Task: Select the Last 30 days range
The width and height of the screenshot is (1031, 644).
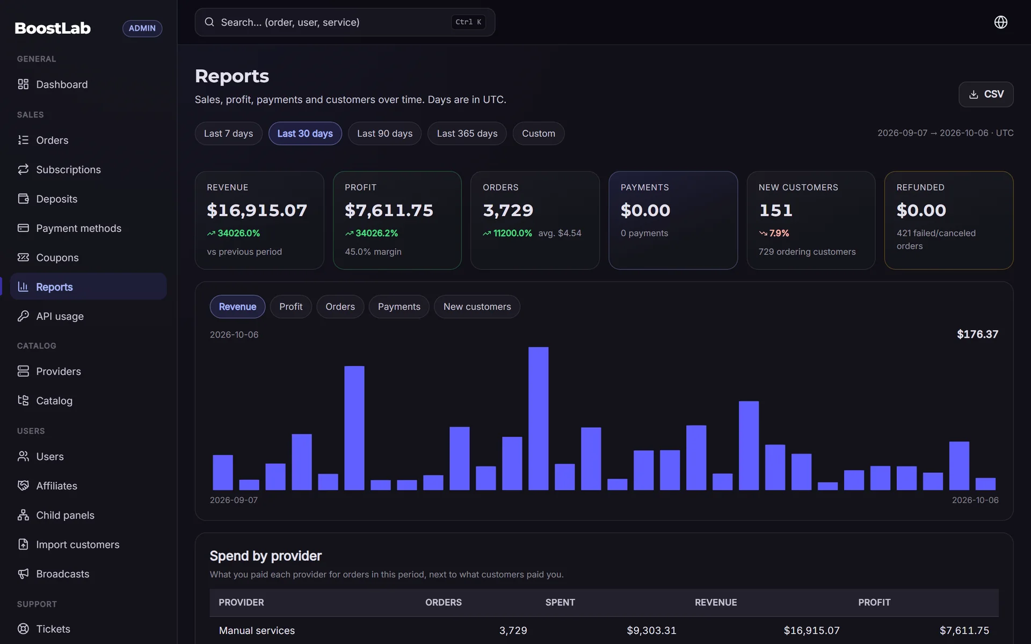Action: [x=305, y=134]
